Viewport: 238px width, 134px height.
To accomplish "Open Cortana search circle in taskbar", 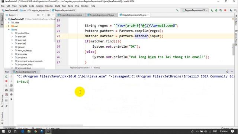I will point(9,131).
